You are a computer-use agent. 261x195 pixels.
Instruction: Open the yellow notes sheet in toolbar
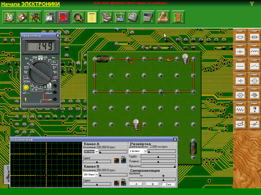pos(92,17)
